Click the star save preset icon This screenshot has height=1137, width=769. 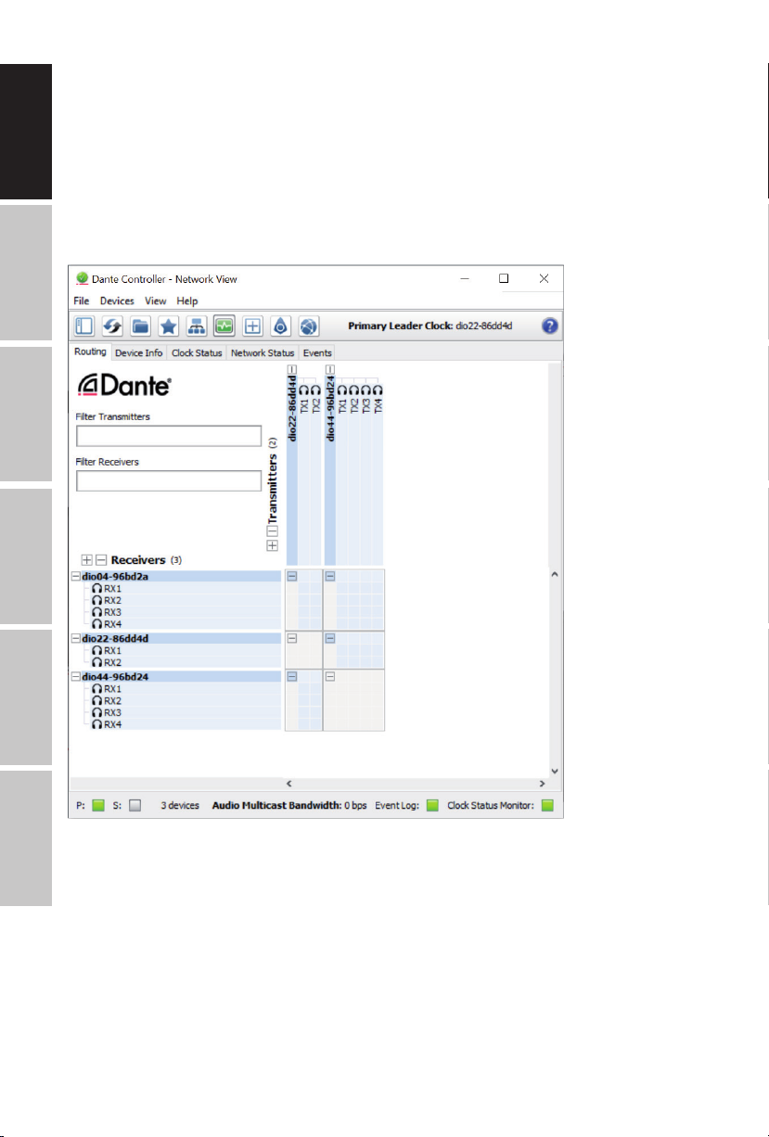(x=169, y=326)
